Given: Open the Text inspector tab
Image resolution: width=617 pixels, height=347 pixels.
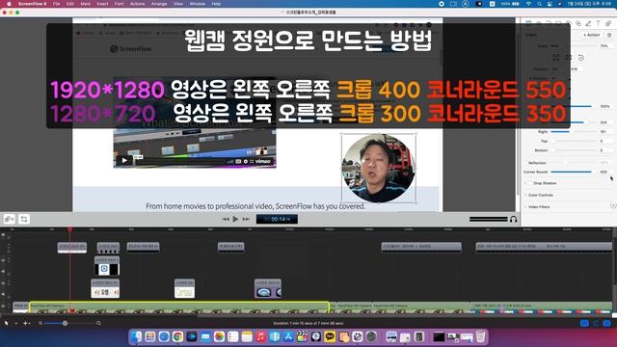Looking at the screenshot, I should point(598,23).
